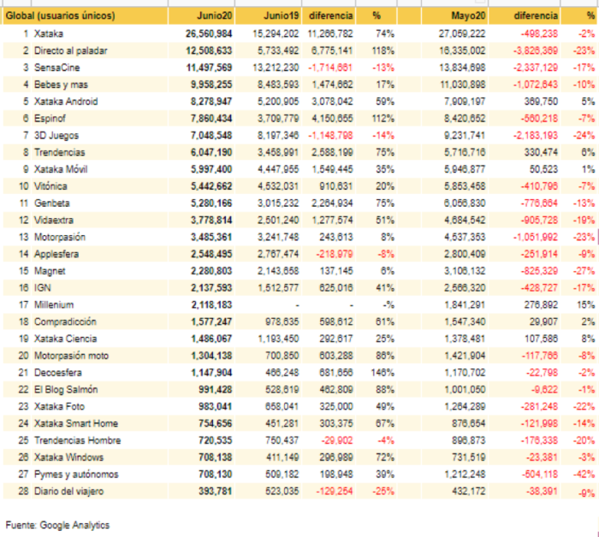Select the Junio19 column header
Viewport: 599px width, 537px height.
[x=282, y=16]
